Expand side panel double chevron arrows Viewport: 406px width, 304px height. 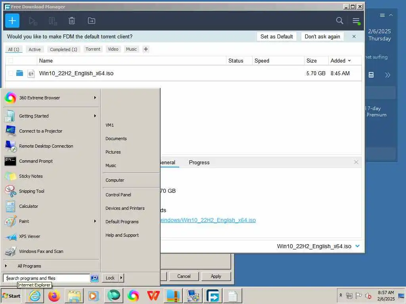(x=387, y=75)
